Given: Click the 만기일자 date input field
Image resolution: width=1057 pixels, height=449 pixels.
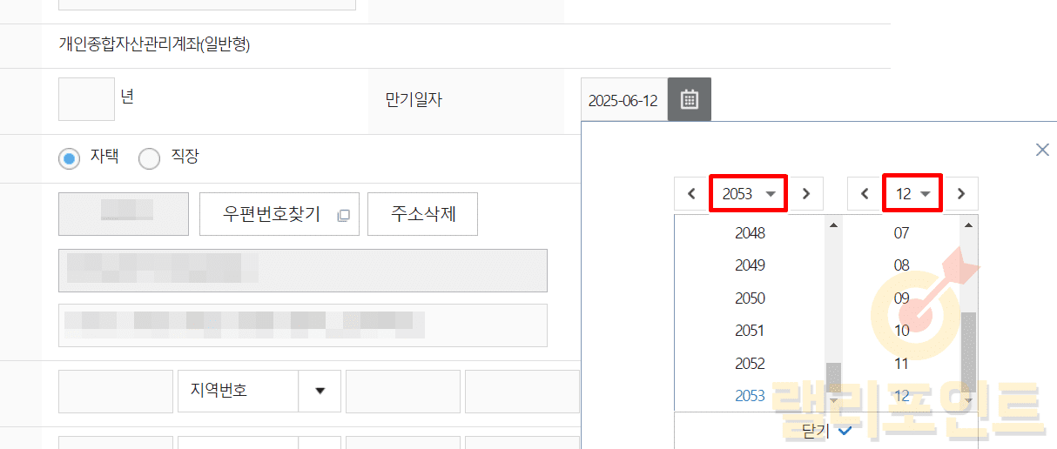Looking at the screenshot, I should coord(623,100).
